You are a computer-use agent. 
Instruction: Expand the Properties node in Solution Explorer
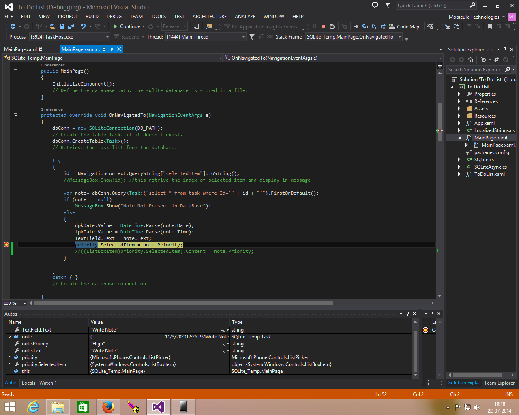coord(459,94)
